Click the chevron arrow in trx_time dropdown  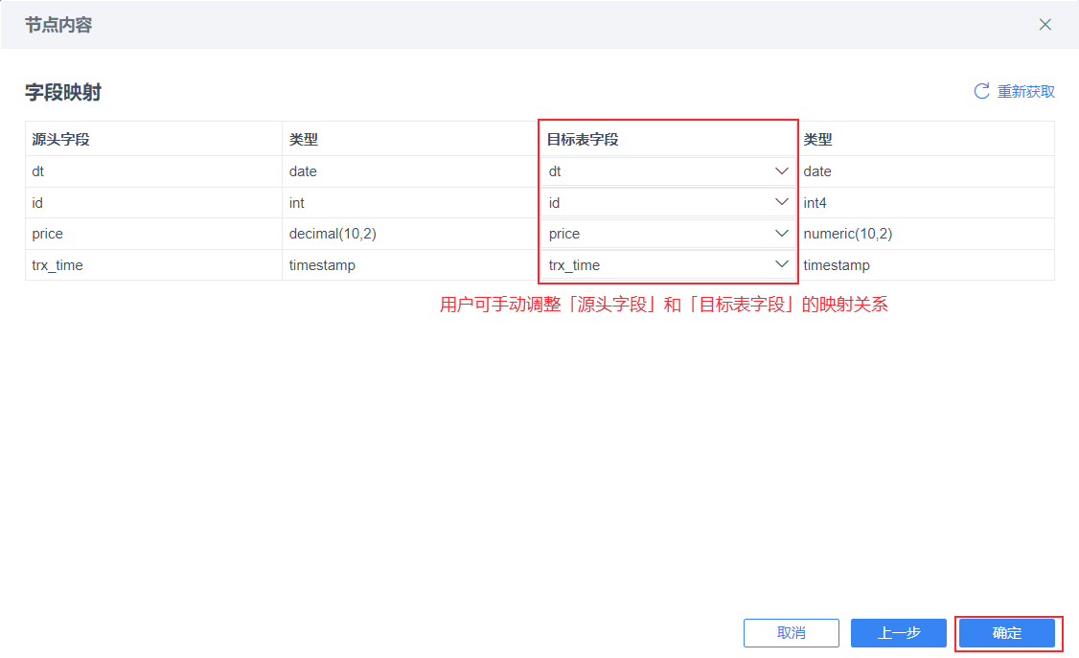click(782, 264)
